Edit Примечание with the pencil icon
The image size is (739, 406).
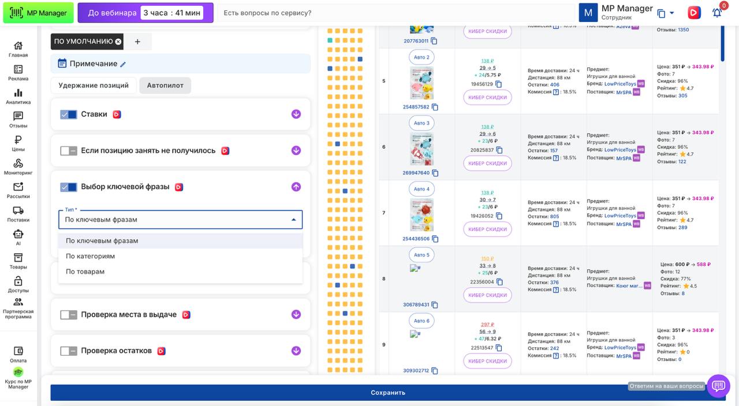click(123, 64)
